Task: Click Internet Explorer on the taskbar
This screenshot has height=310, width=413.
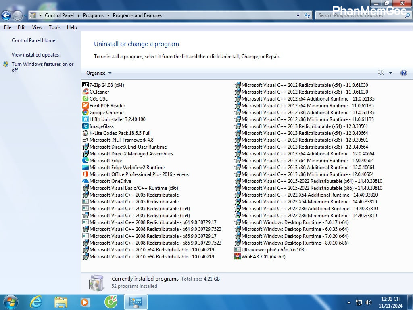Action: pos(36,302)
